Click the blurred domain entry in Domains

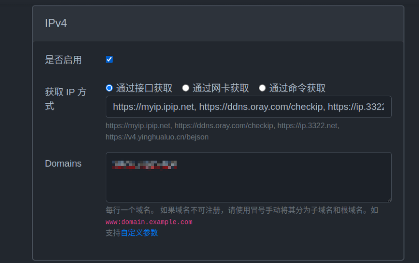(x=145, y=164)
